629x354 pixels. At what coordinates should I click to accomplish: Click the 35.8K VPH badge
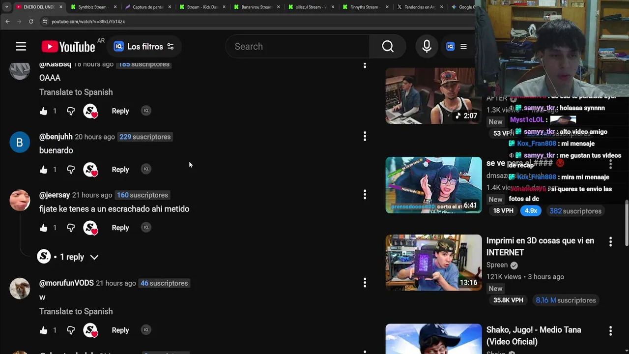click(508, 300)
